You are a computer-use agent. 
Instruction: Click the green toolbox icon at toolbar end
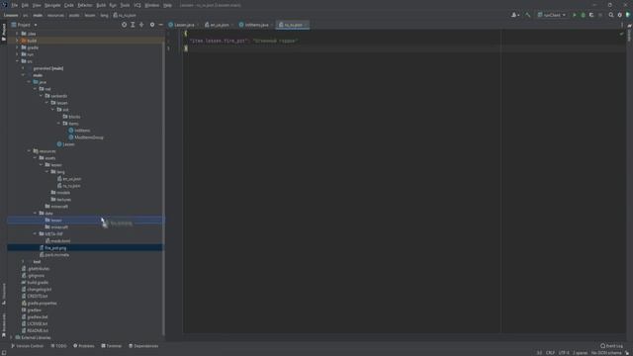pyautogui.click(x=628, y=15)
